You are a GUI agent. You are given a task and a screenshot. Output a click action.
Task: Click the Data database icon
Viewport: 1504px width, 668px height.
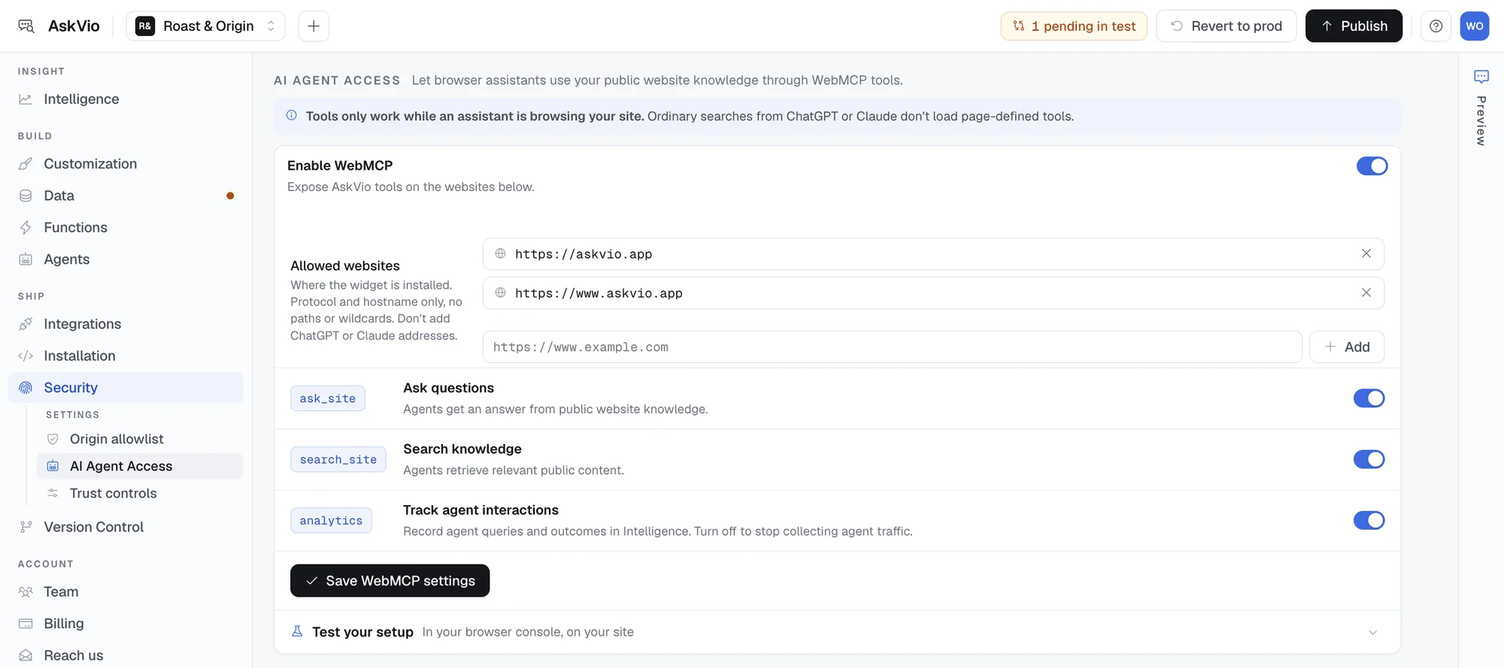(26, 195)
